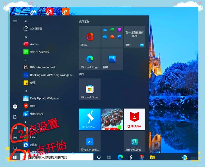Open the McAfee tile
Viewport: 205px width, 167px height.
(135, 119)
